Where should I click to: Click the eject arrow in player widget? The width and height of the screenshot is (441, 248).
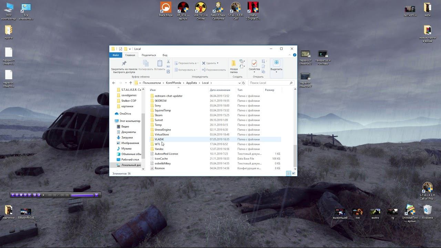(96, 195)
